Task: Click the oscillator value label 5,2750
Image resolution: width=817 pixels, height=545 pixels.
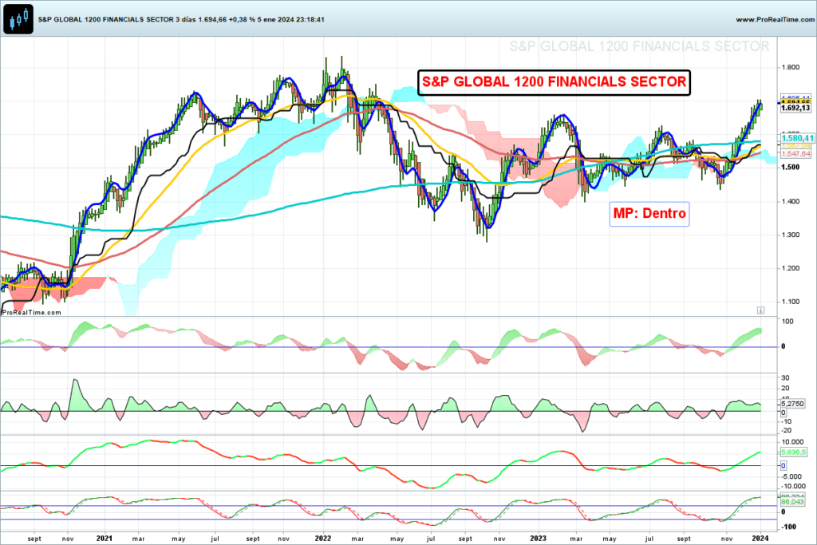Action: pos(792,403)
